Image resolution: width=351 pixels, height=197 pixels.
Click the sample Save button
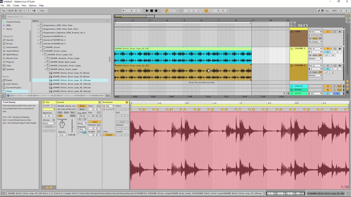click(x=66, y=112)
